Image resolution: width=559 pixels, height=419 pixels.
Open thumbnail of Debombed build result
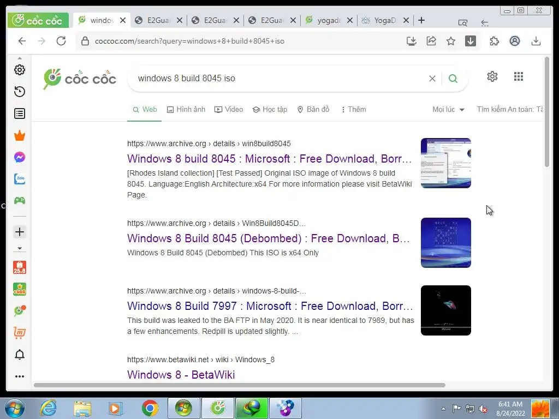[x=445, y=243]
